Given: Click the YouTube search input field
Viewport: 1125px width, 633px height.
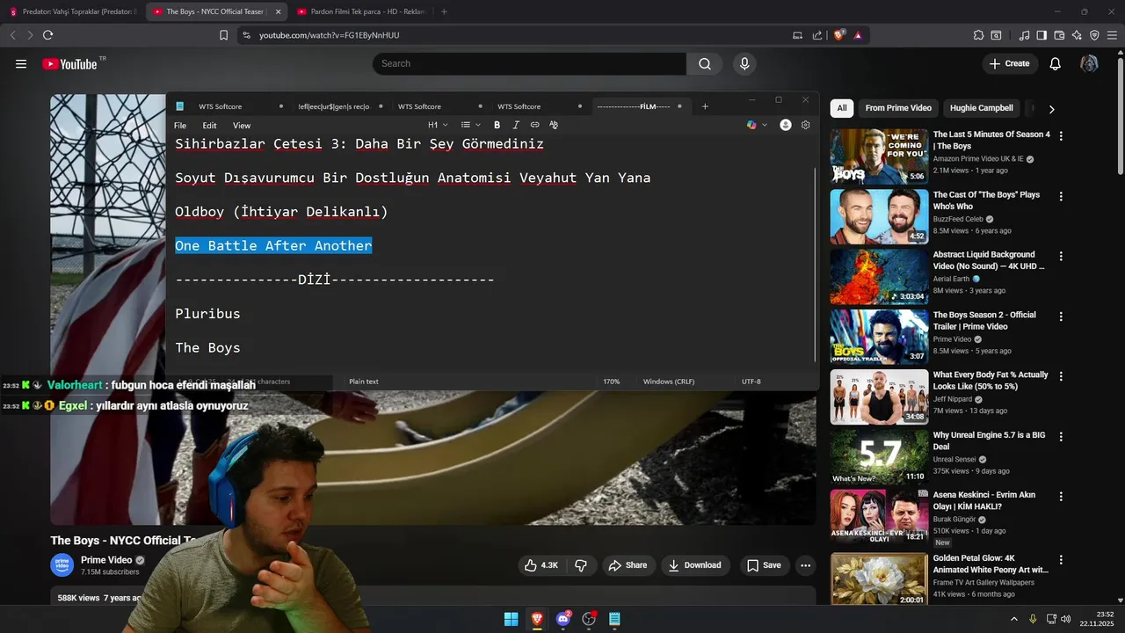Looking at the screenshot, I should [x=529, y=63].
